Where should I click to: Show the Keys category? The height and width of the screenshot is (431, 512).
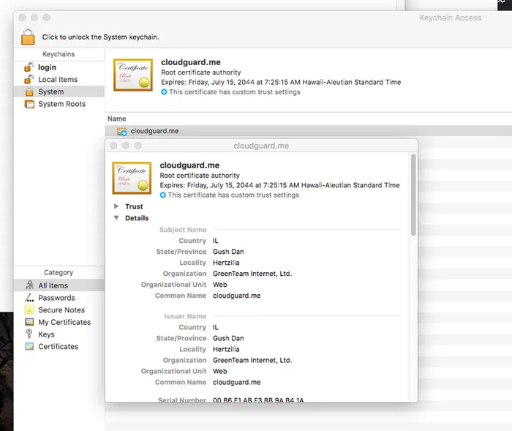pos(46,334)
